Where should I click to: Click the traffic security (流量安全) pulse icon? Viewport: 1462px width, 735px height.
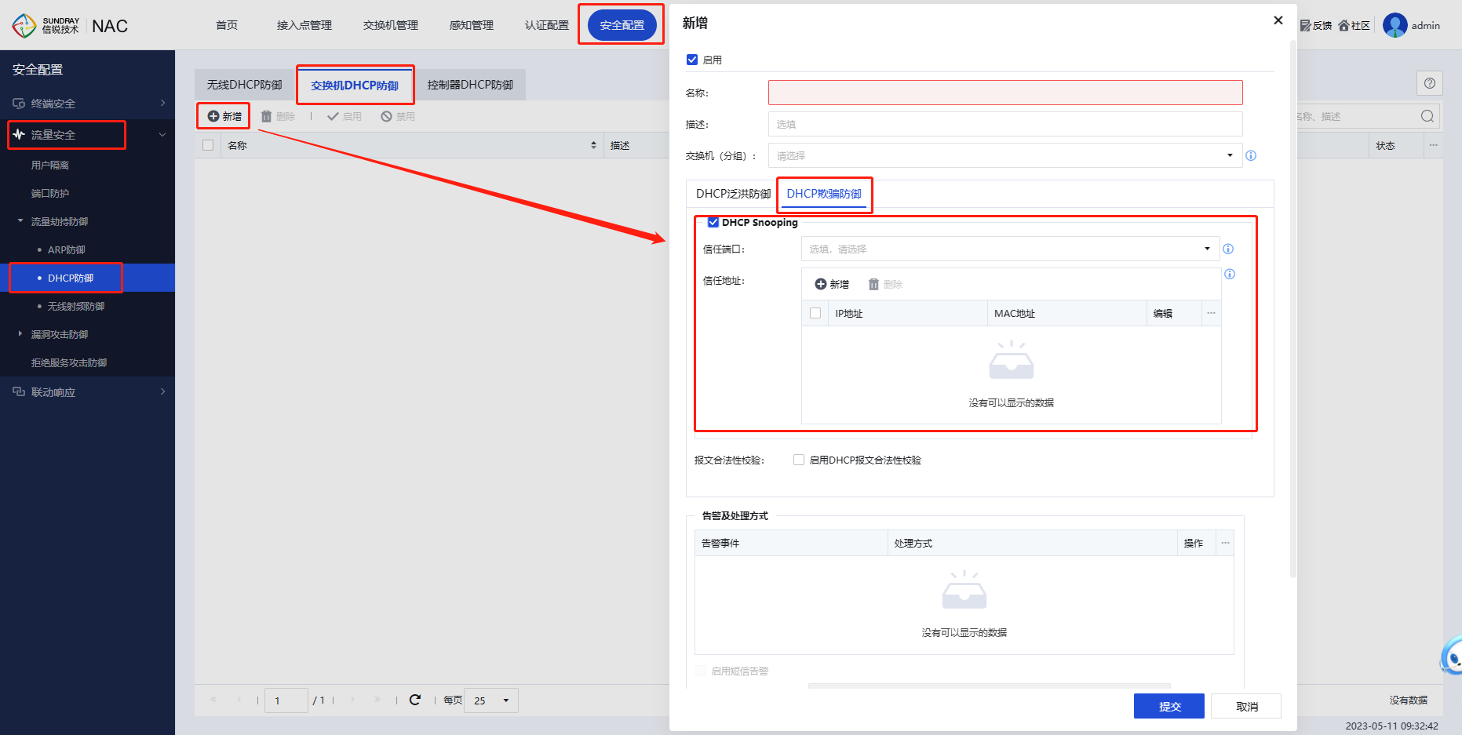click(x=19, y=134)
